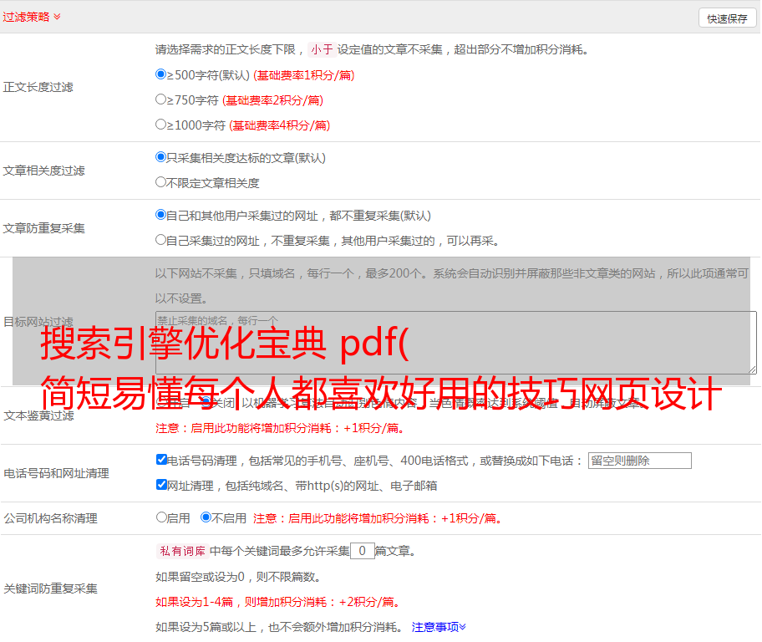Viewport: 762px width, 642px height.
Task: Choose 只采集相关度达标的文章 radio option
Action: click(161, 157)
